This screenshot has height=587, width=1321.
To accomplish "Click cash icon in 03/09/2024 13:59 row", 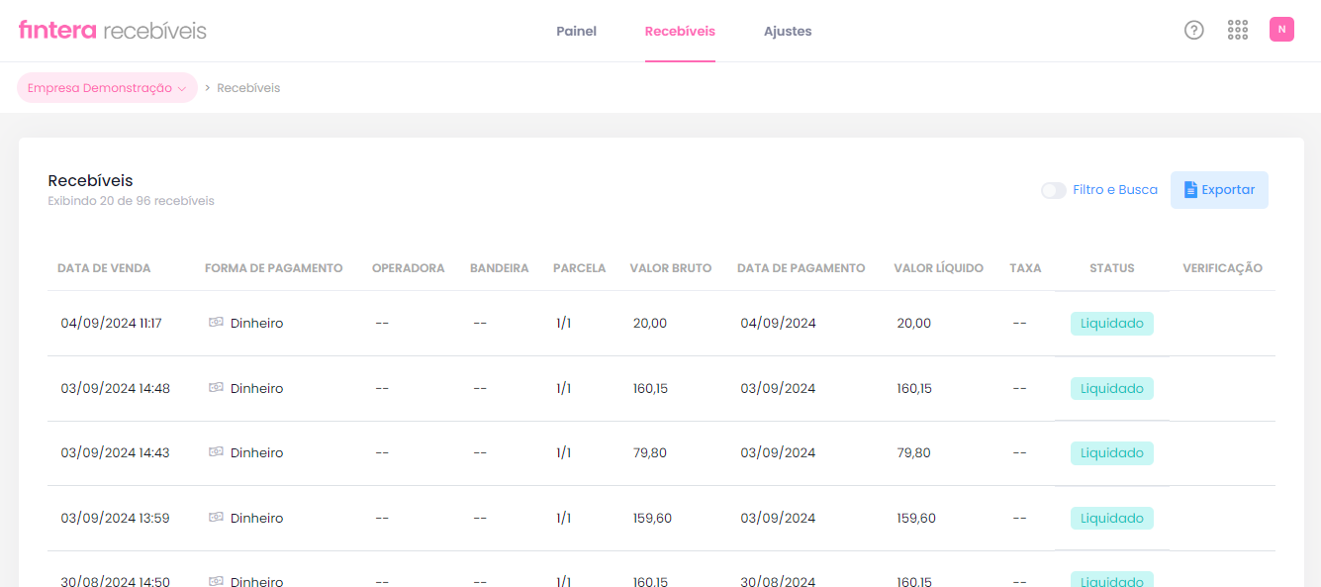I will pyautogui.click(x=216, y=518).
